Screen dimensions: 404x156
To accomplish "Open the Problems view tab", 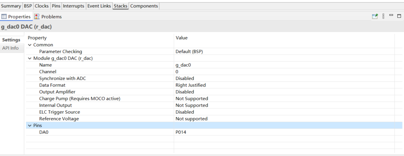I will click(x=48, y=17).
